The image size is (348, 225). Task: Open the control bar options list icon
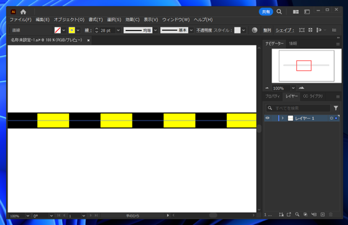coord(334,30)
